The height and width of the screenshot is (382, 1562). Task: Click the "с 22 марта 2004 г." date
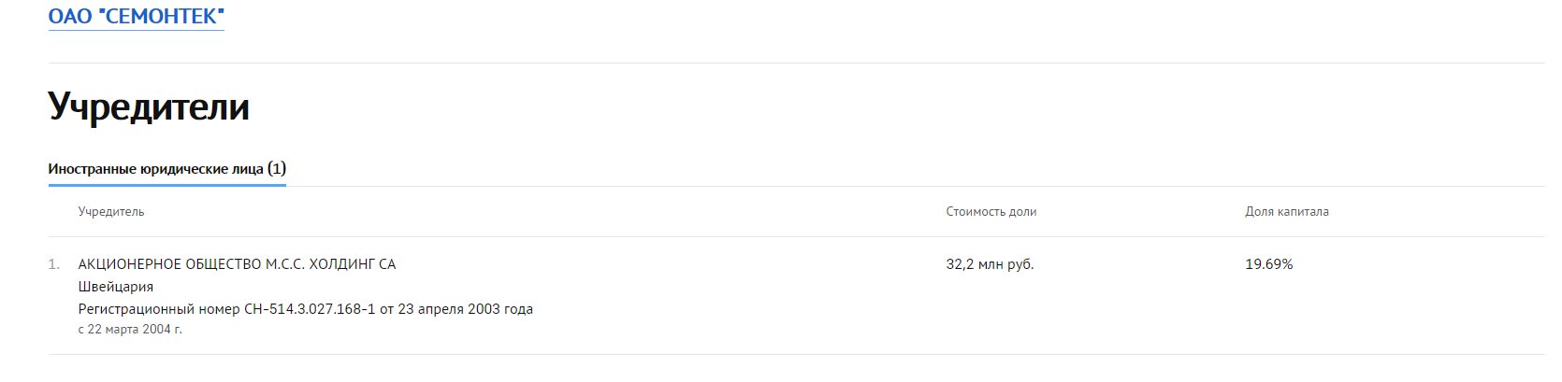130,330
